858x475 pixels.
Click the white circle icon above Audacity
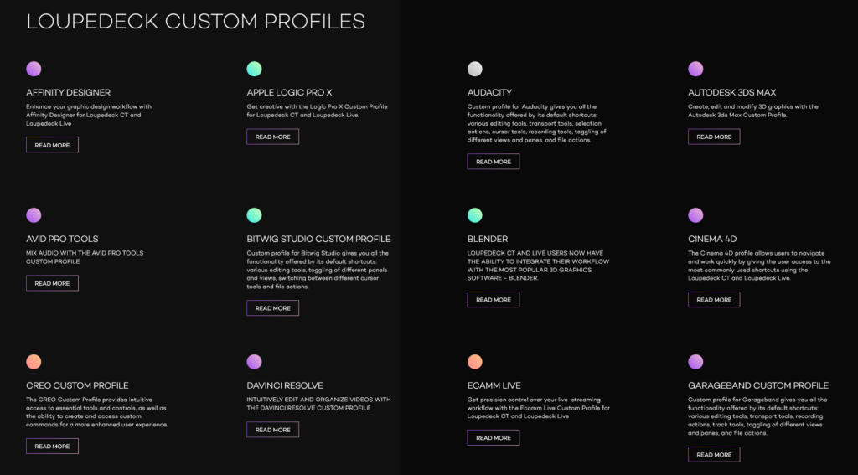[x=475, y=69]
